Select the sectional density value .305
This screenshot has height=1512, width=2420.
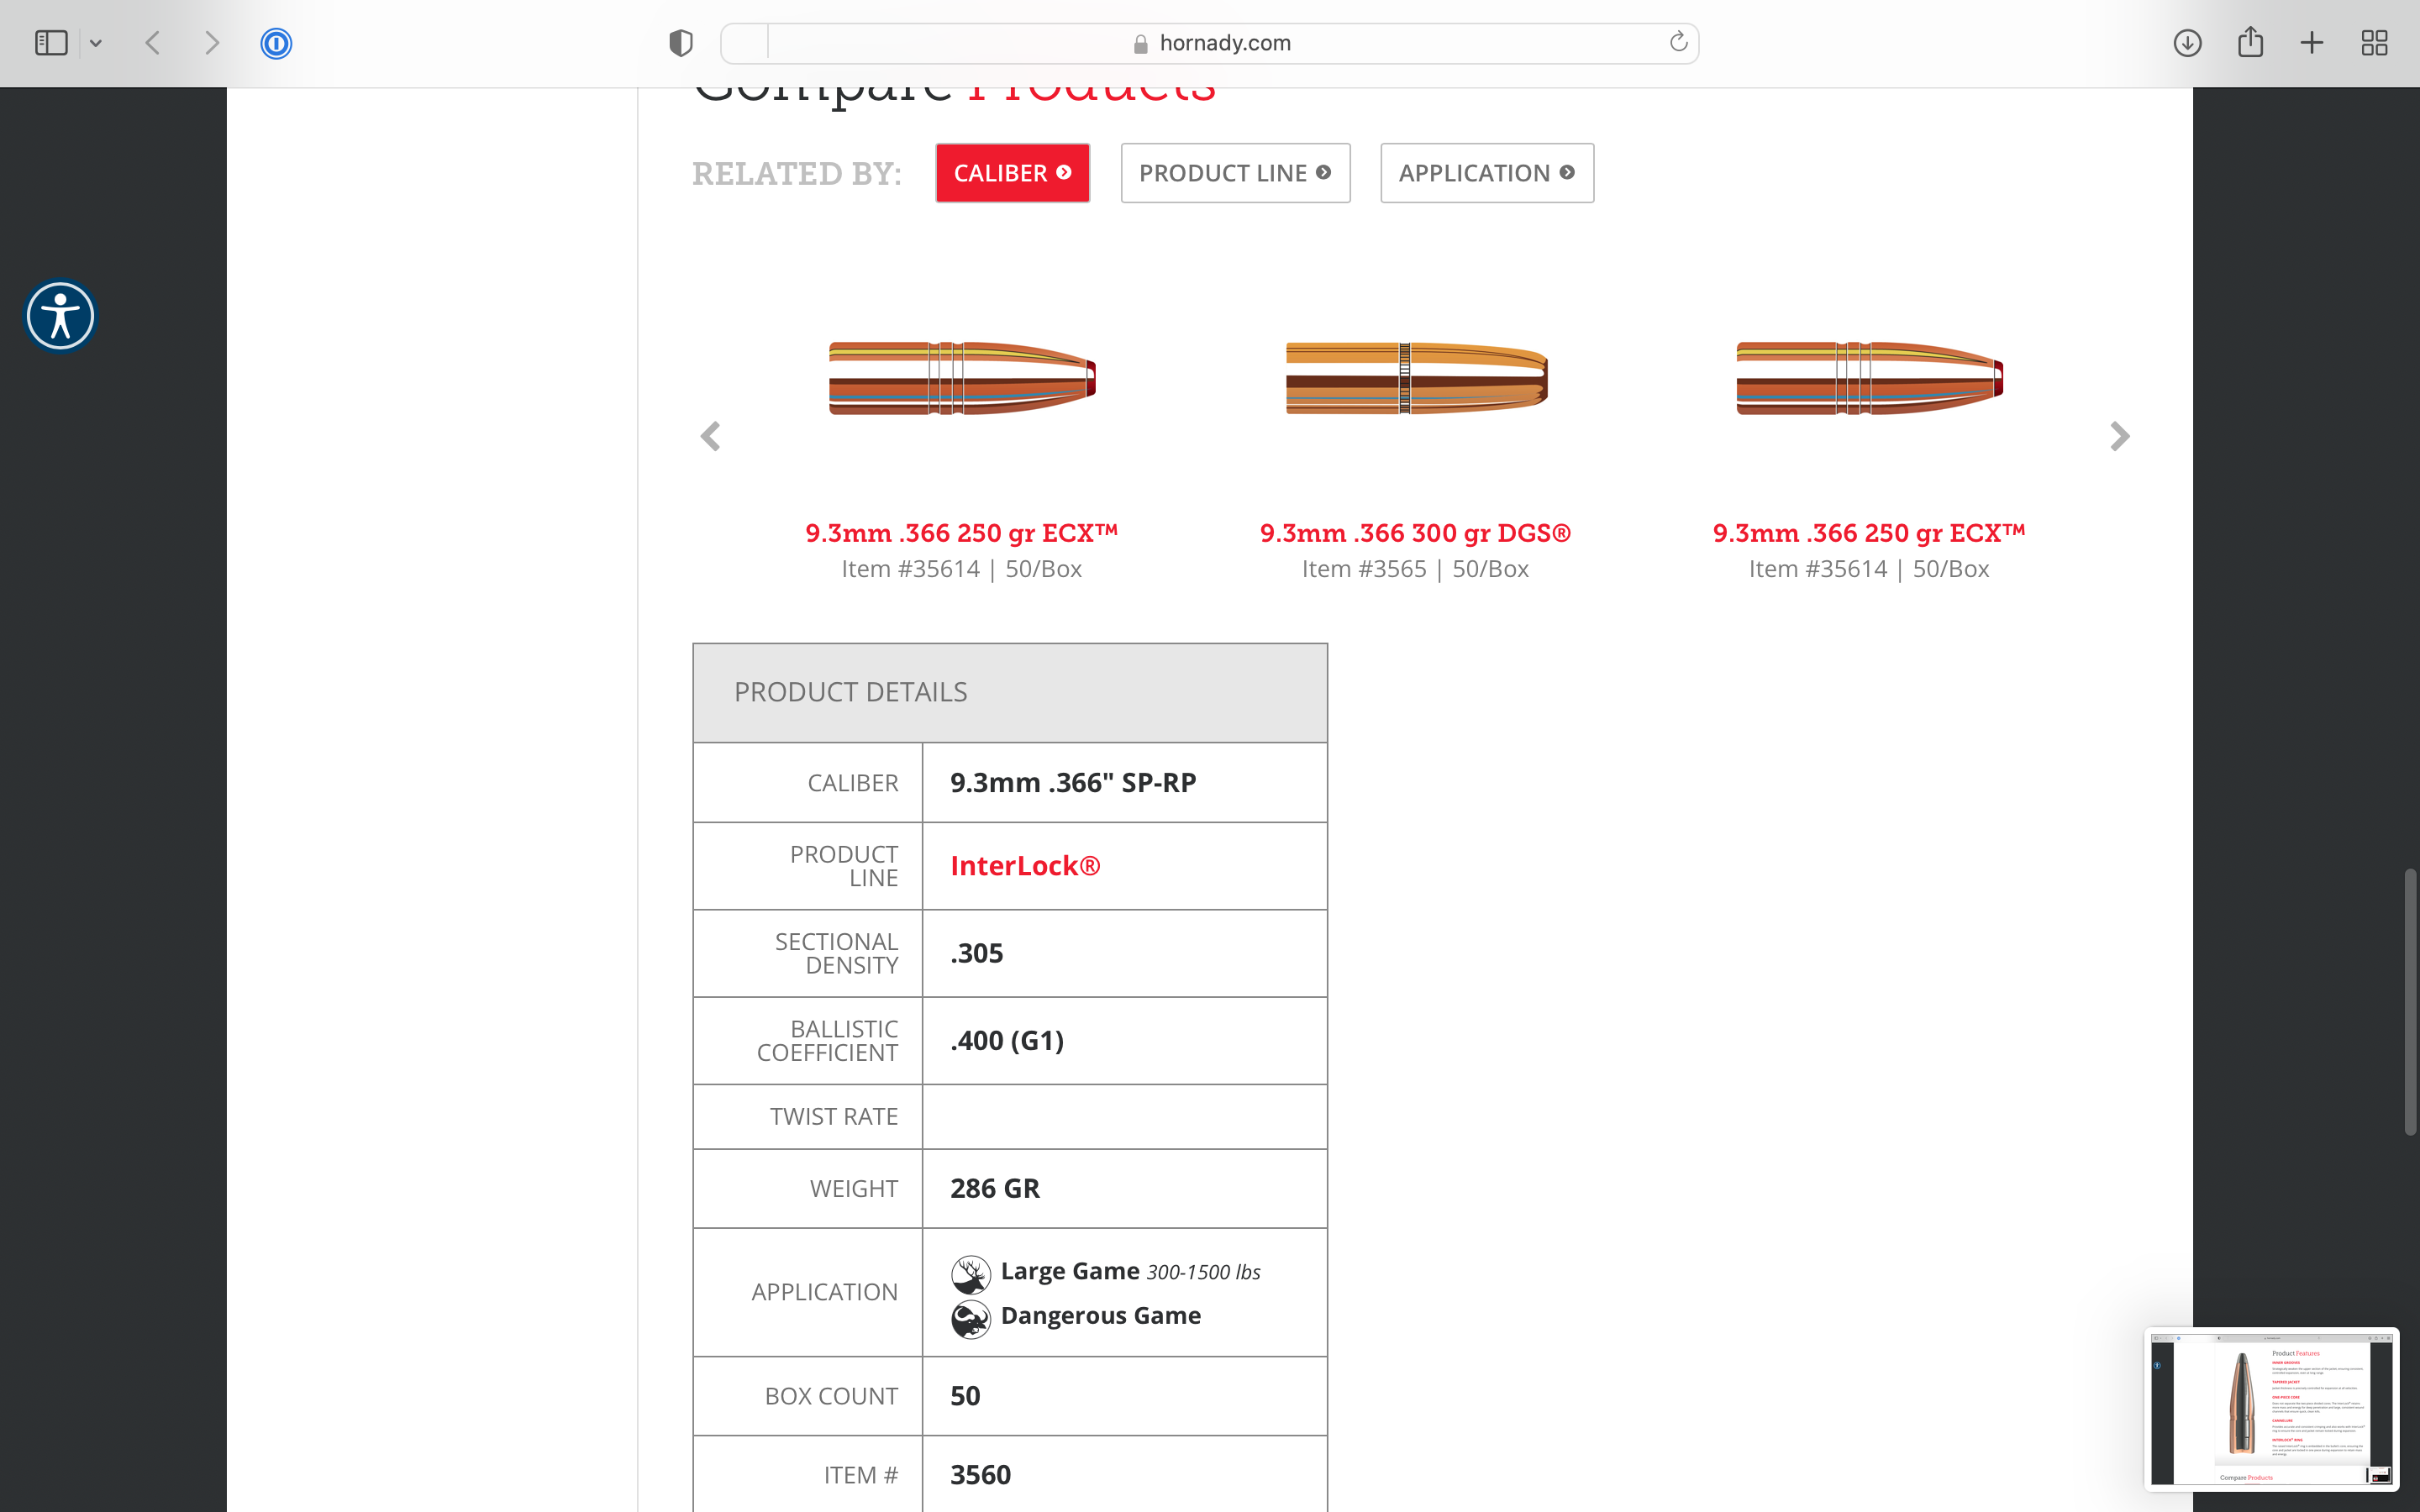point(977,953)
